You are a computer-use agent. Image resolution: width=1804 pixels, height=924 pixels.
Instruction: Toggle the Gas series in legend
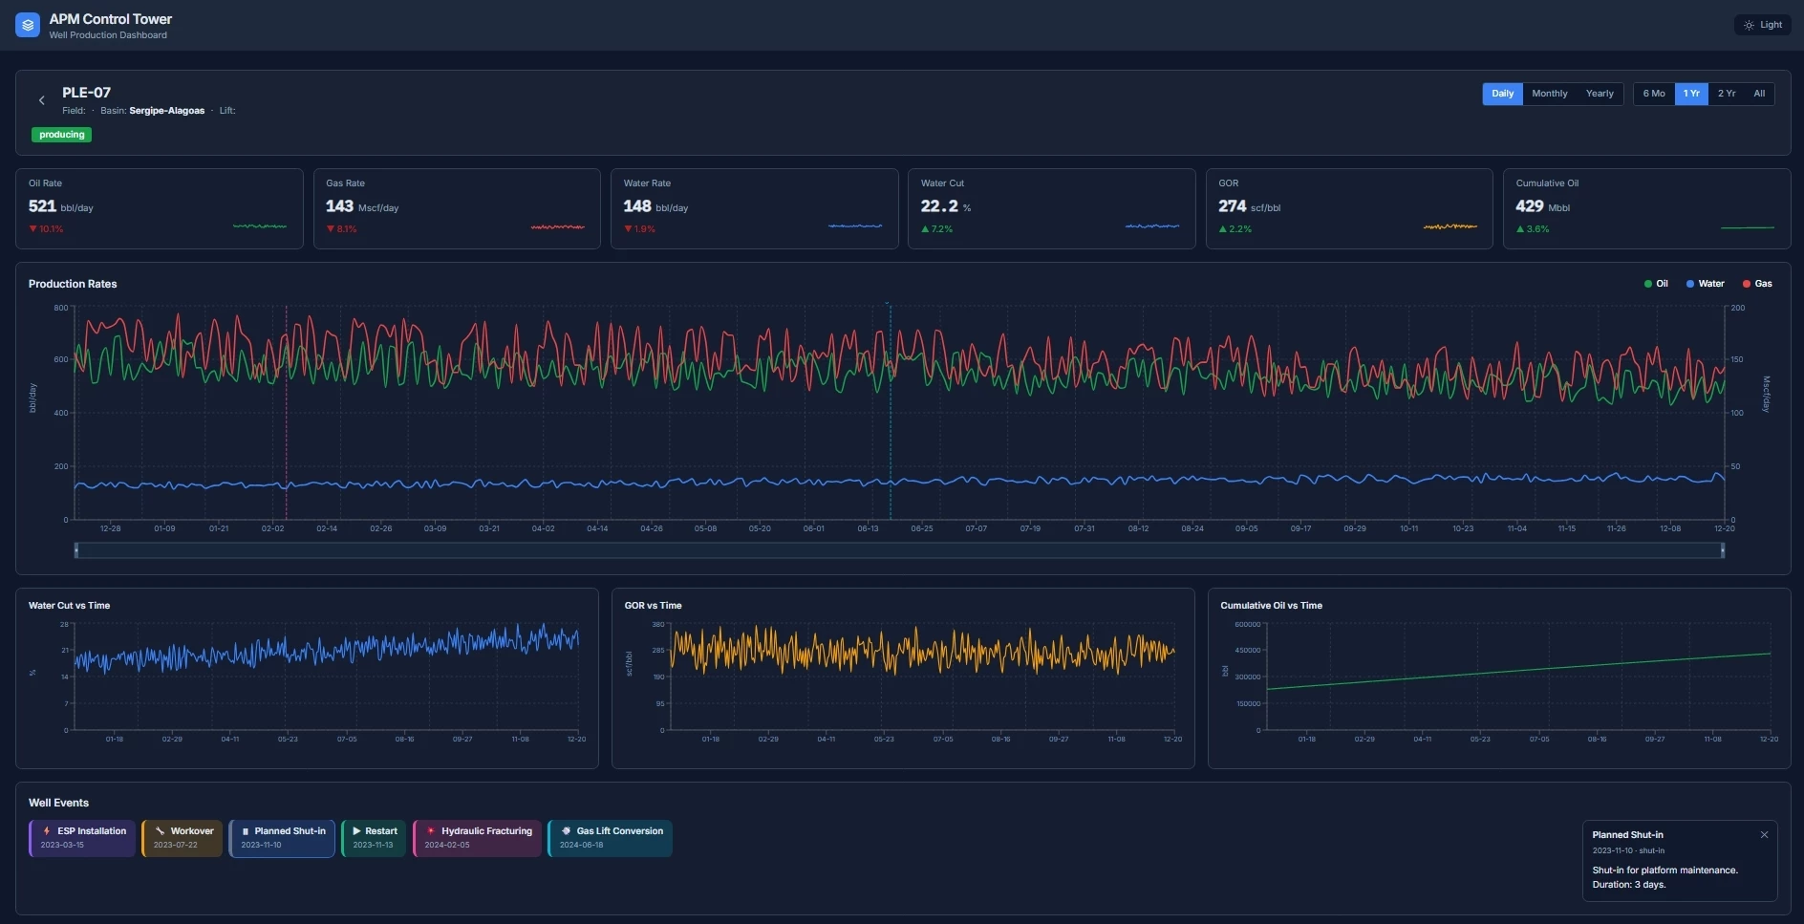1757,284
